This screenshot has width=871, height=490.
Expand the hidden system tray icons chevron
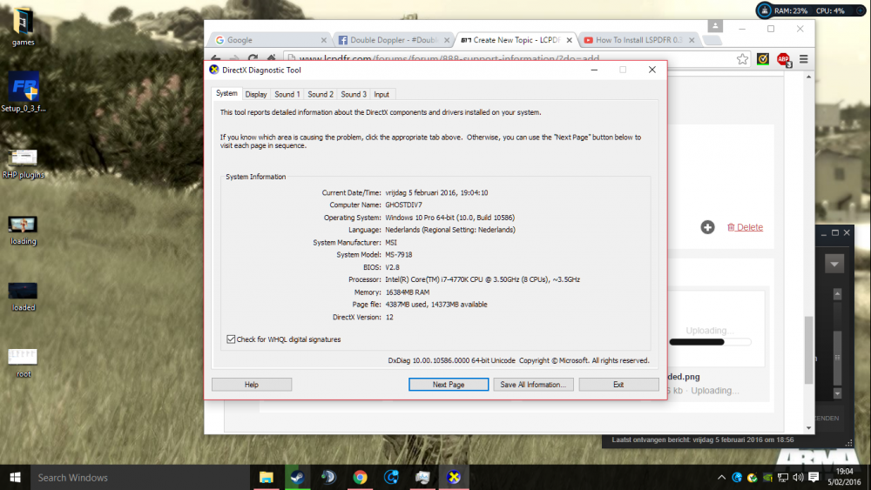click(721, 477)
